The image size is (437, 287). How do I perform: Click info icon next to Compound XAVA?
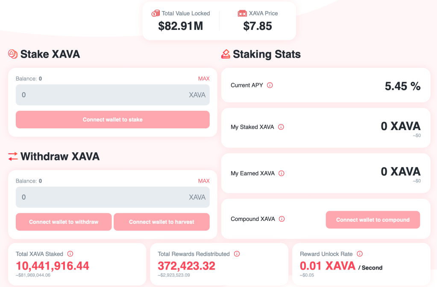pos(282,219)
